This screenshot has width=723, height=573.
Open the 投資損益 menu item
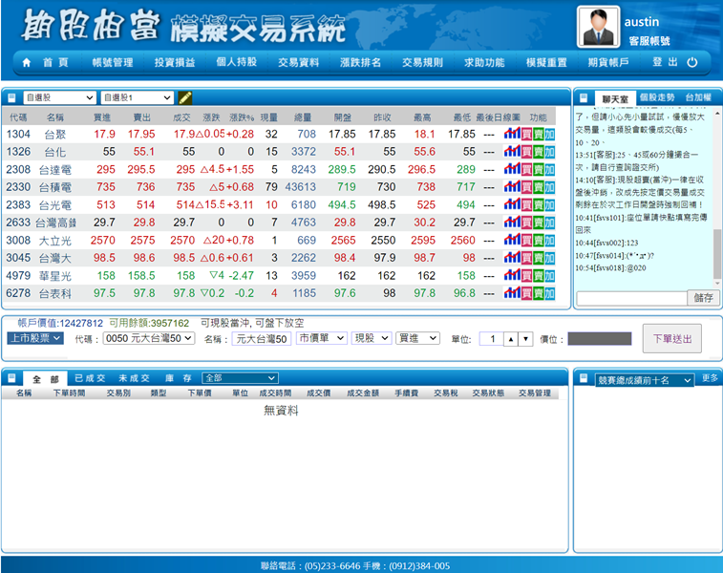point(174,62)
